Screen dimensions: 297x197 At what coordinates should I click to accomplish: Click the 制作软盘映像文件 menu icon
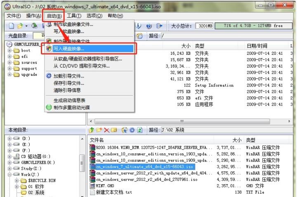[x=49, y=24]
